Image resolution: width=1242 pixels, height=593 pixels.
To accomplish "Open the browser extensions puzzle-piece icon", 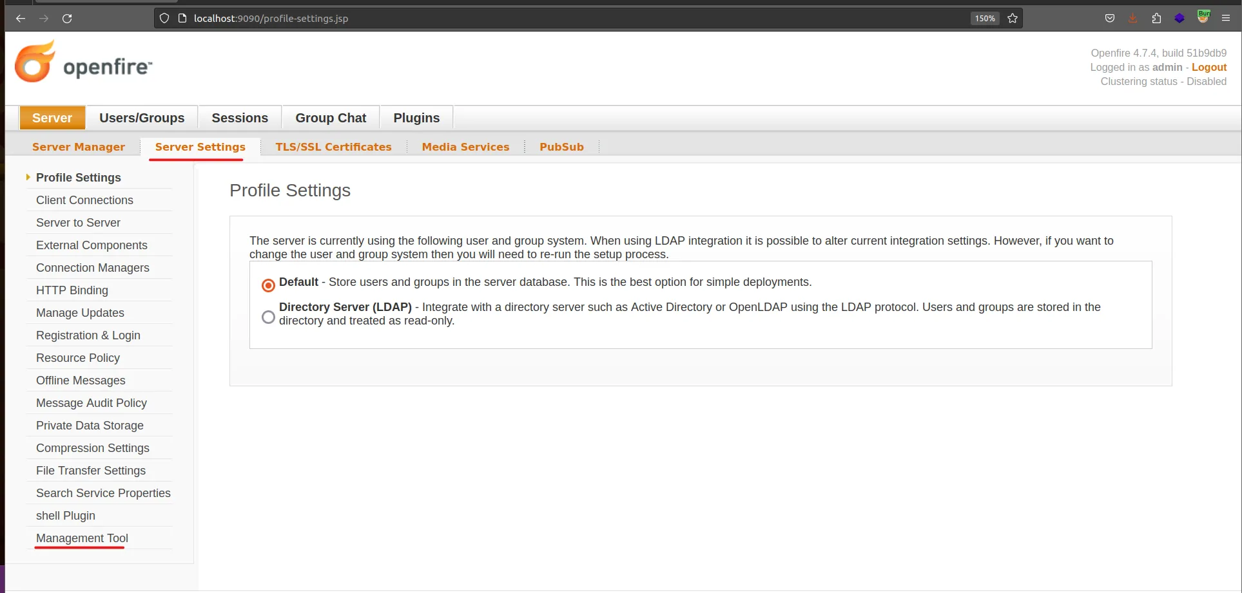I will 1156,18.
